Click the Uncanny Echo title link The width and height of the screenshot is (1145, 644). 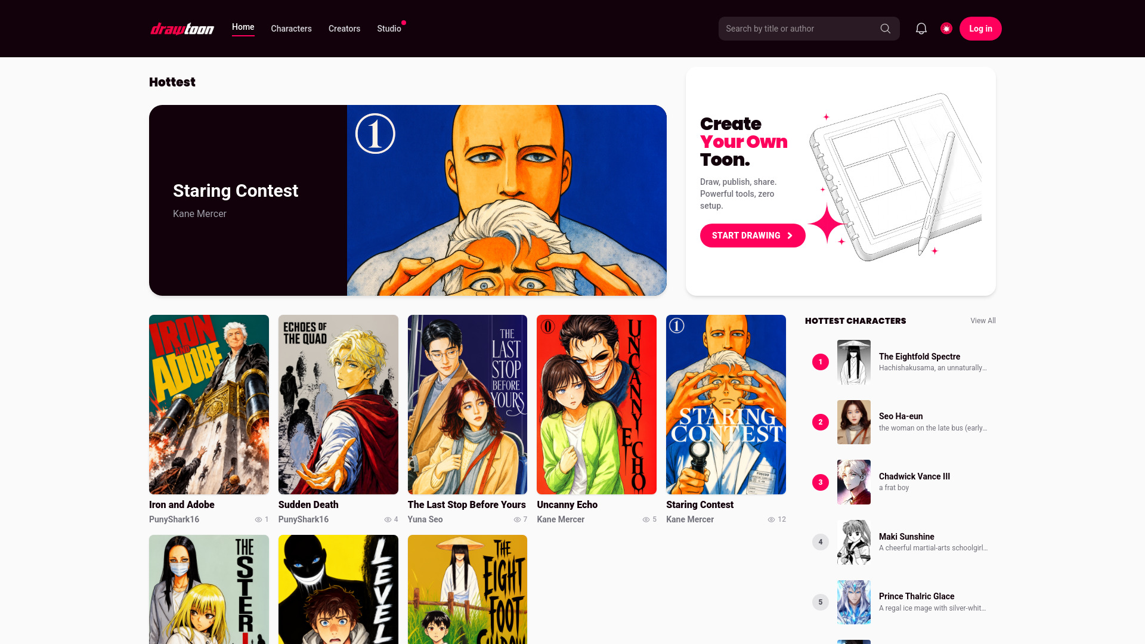pyautogui.click(x=567, y=504)
